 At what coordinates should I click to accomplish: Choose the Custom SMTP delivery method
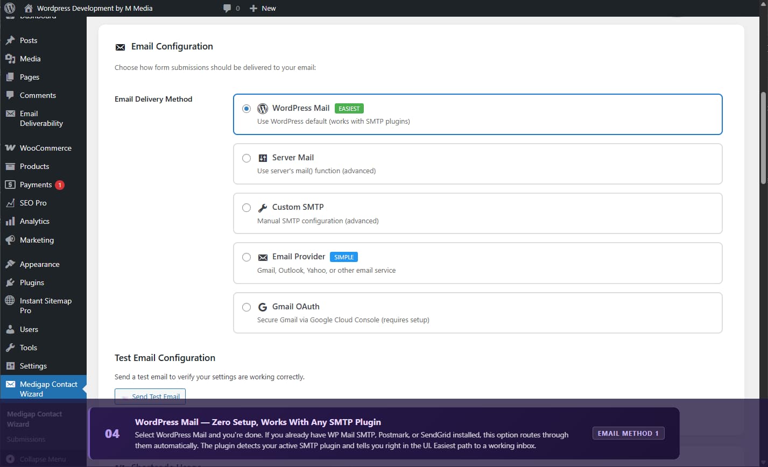[x=246, y=208]
